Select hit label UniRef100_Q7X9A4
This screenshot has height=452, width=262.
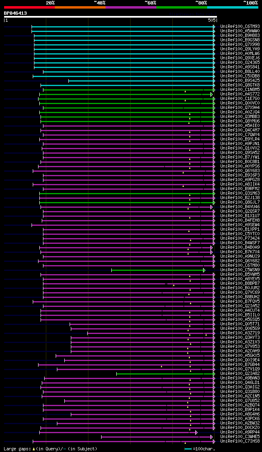pyautogui.click(x=240, y=108)
